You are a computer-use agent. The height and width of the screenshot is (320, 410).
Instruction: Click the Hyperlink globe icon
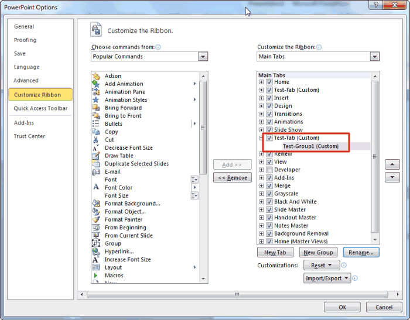coord(96,252)
